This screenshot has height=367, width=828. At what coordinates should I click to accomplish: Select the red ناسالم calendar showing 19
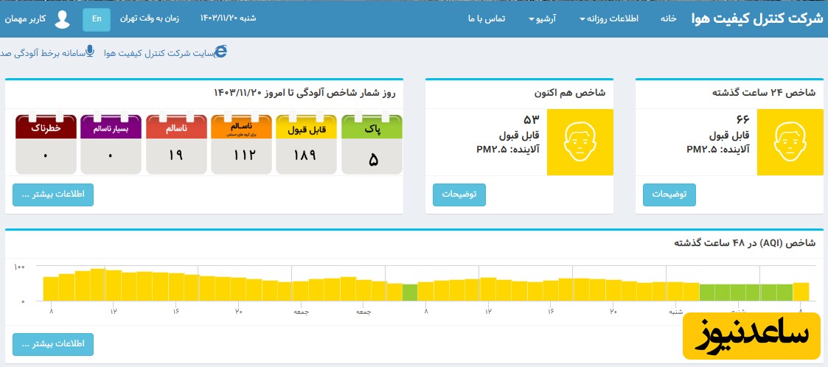click(175, 144)
